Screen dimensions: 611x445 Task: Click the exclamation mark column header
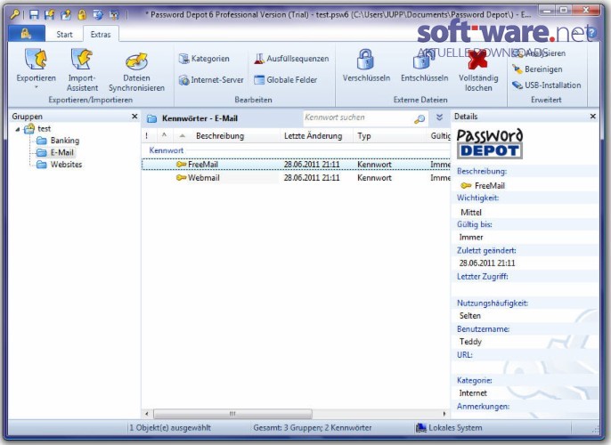point(146,136)
